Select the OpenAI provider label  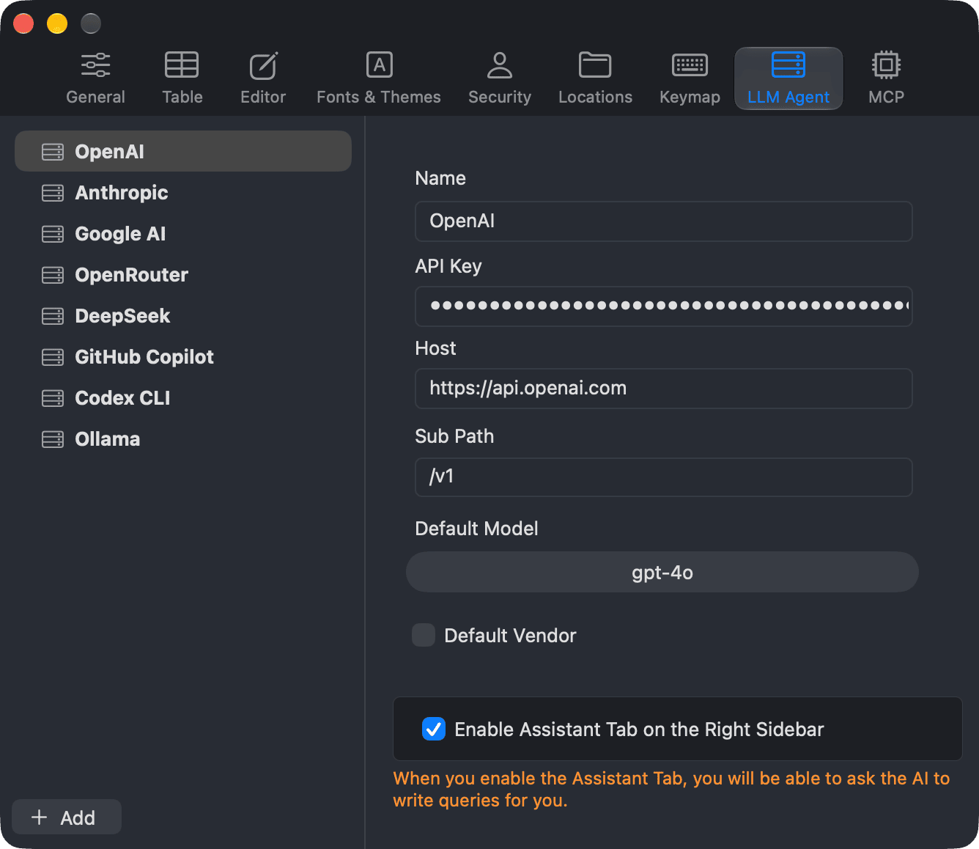110,152
